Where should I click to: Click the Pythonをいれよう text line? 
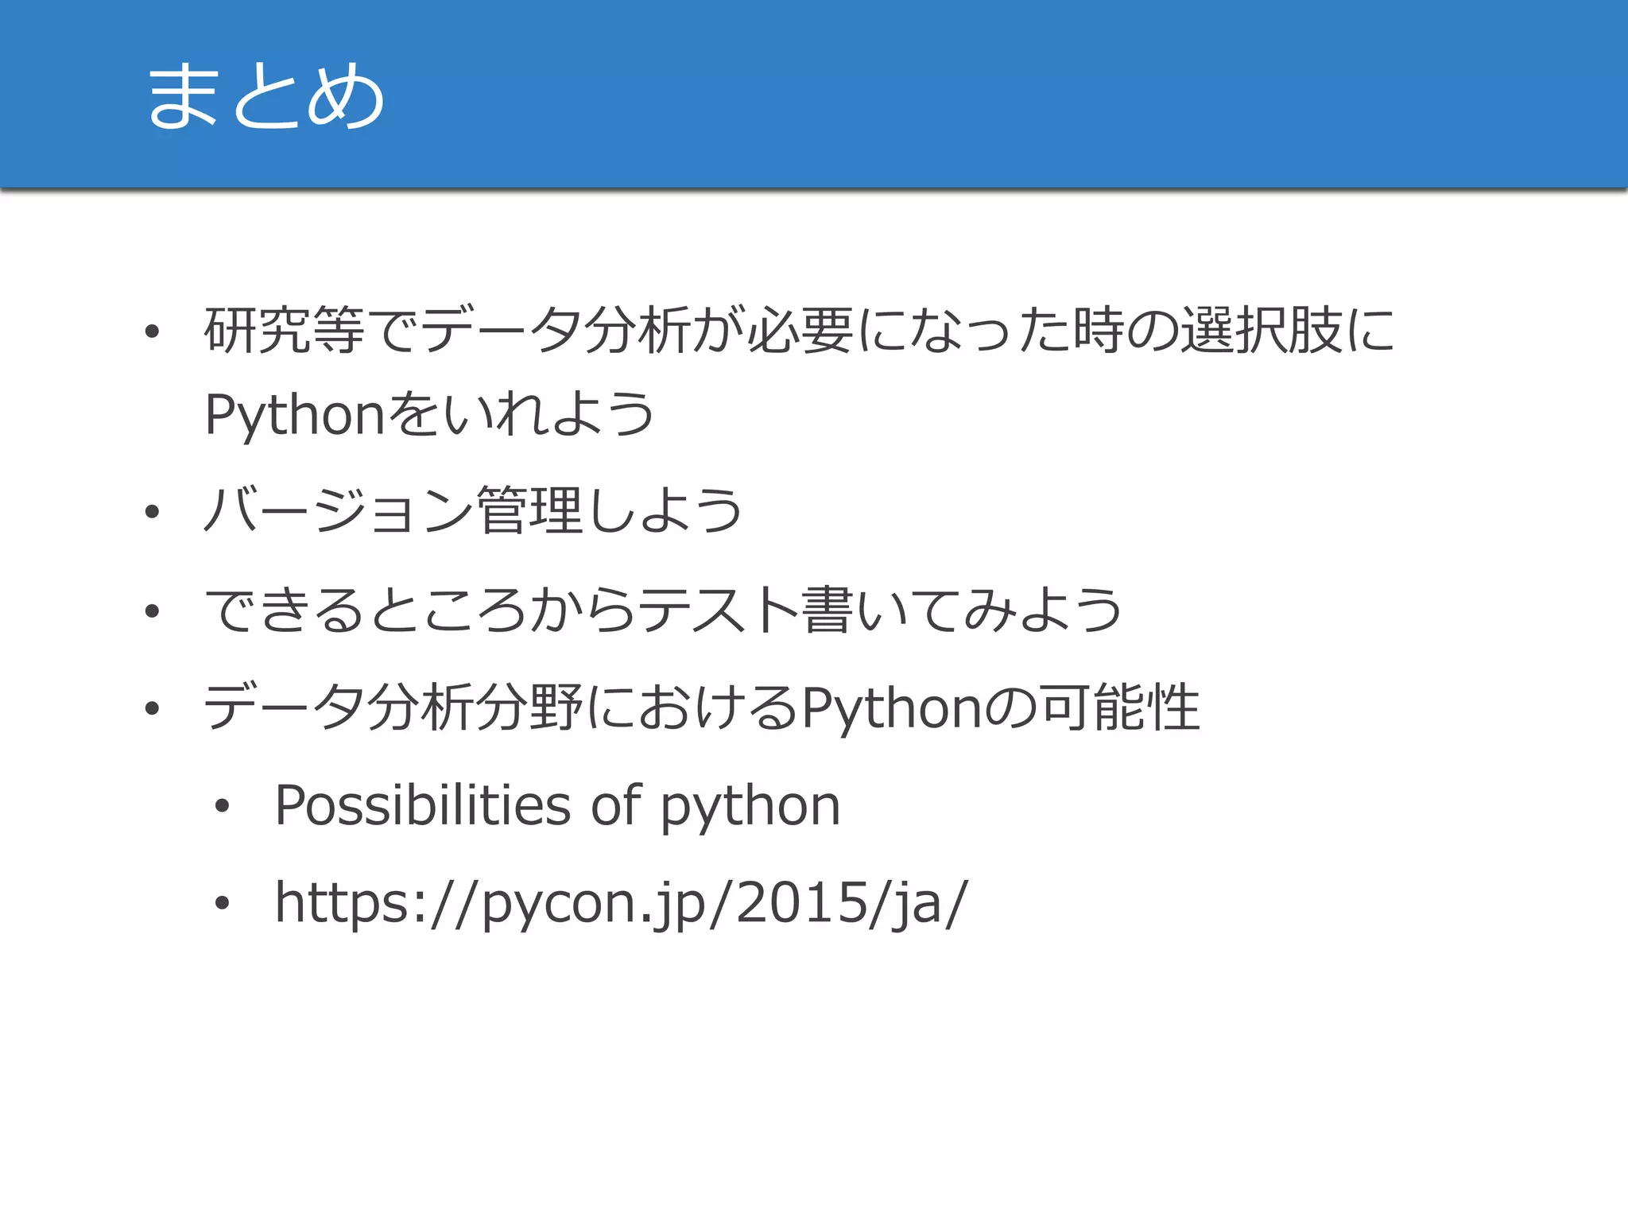[x=429, y=414]
